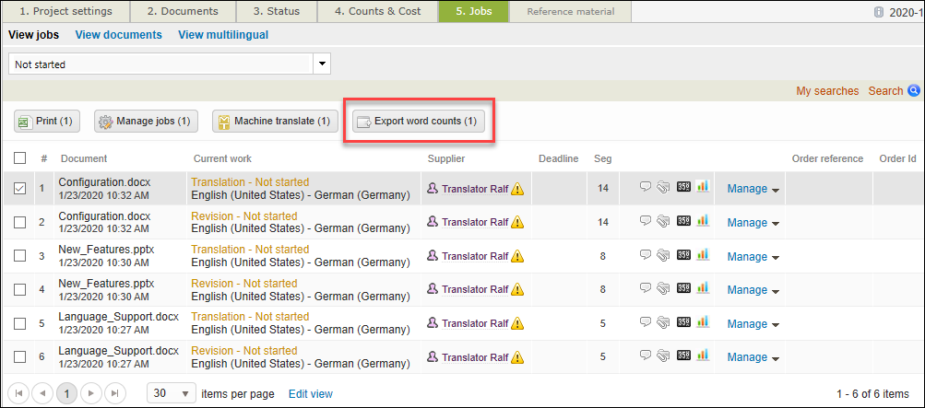Click the search magnifier icon next to Search

914,91
